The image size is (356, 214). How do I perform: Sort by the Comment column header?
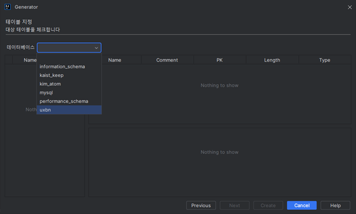pyautogui.click(x=167, y=60)
